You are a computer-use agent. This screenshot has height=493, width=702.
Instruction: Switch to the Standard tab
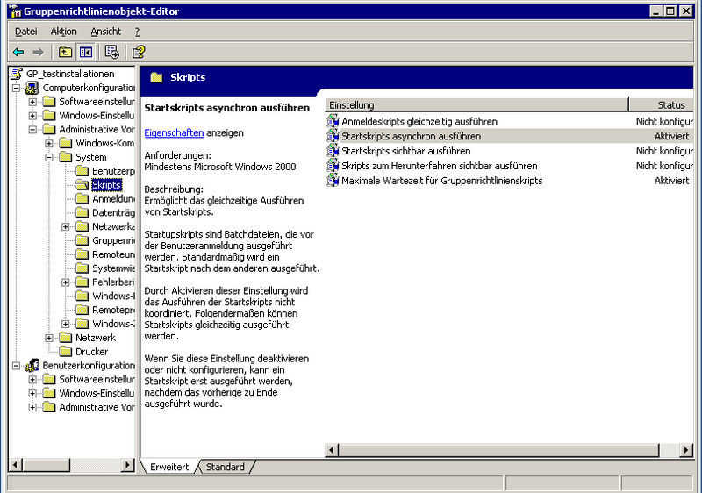coord(225,468)
